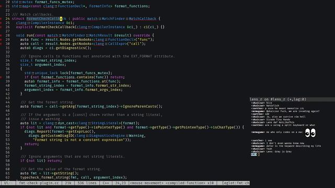Click 'Ignore arguments that are not string literals' comment
Image resolution: width=335 pixels, height=188 pixels.
(x=72, y=157)
